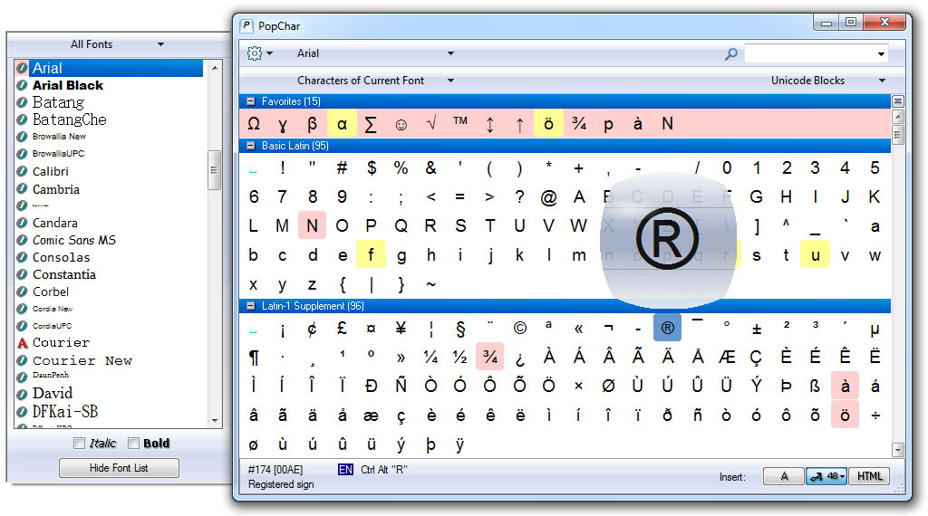Select the AE ligature capital character
The height and width of the screenshot is (516, 928).
[727, 357]
